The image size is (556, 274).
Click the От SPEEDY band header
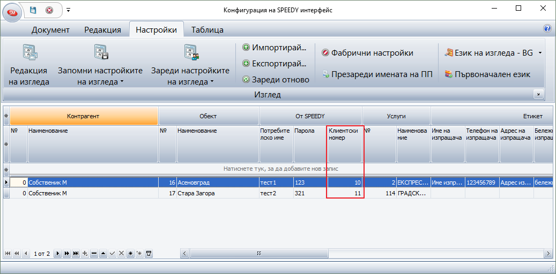310,116
